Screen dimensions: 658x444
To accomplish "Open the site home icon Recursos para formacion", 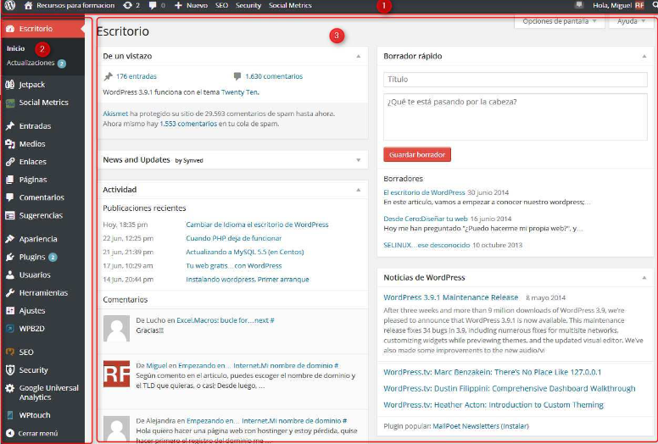I will (28, 5).
